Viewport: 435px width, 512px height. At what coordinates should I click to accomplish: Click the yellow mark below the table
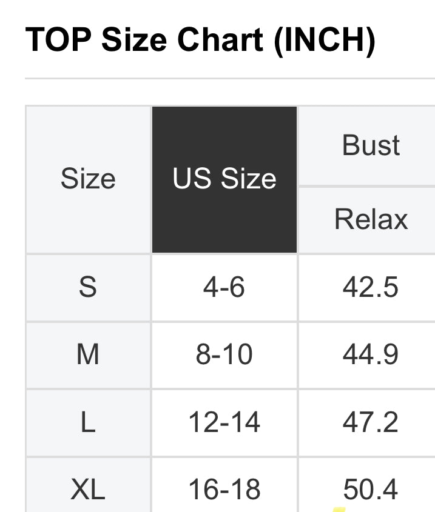(340, 509)
